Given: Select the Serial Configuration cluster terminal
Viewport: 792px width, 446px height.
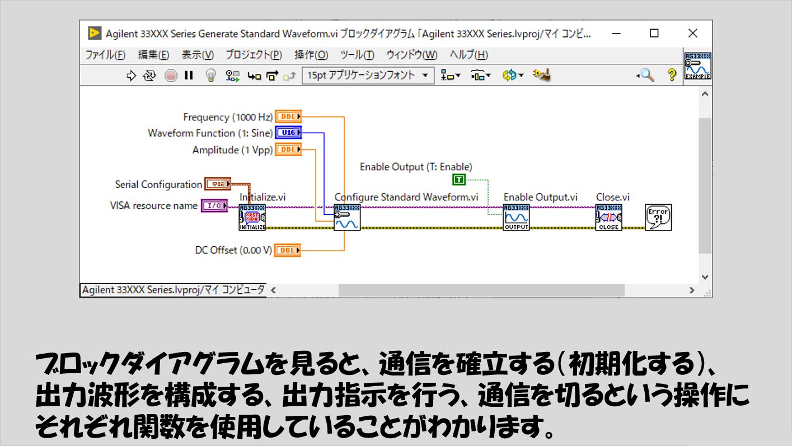Looking at the screenshot, I should [x=218, y=184].
